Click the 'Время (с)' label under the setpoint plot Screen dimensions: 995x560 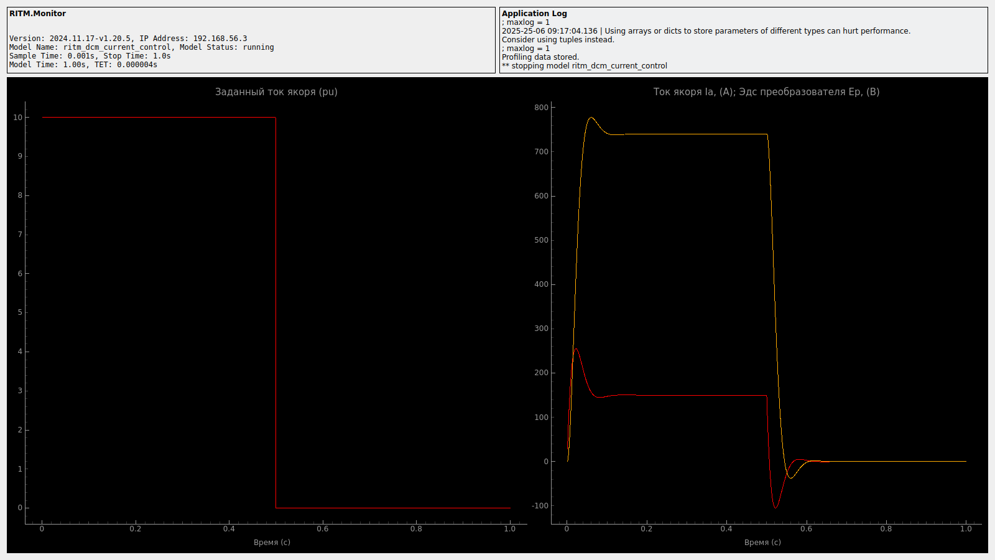coord(272,543)
